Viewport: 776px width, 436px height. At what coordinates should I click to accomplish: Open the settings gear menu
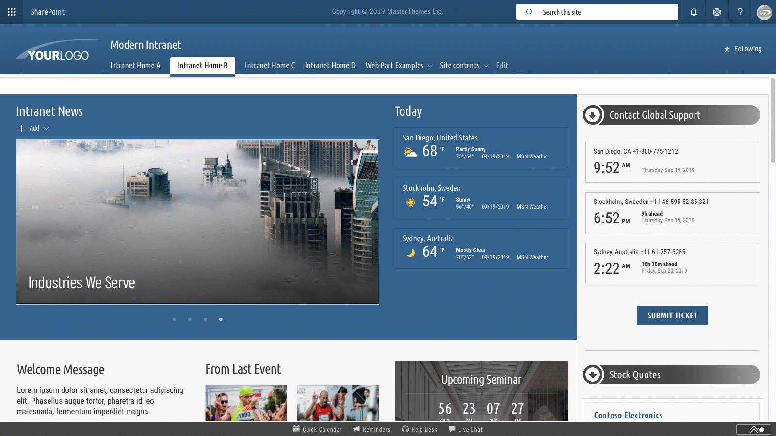(x=717, y=12)
